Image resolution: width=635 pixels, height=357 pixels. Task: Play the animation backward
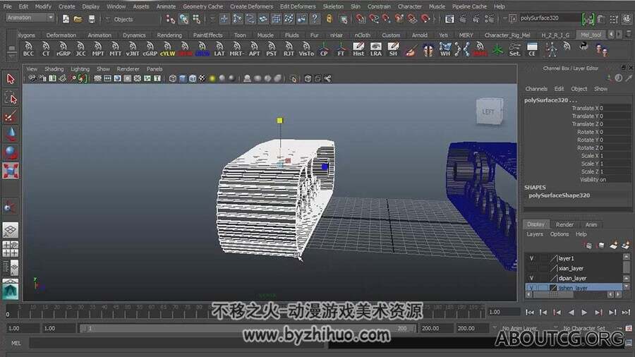pos(571,312)
